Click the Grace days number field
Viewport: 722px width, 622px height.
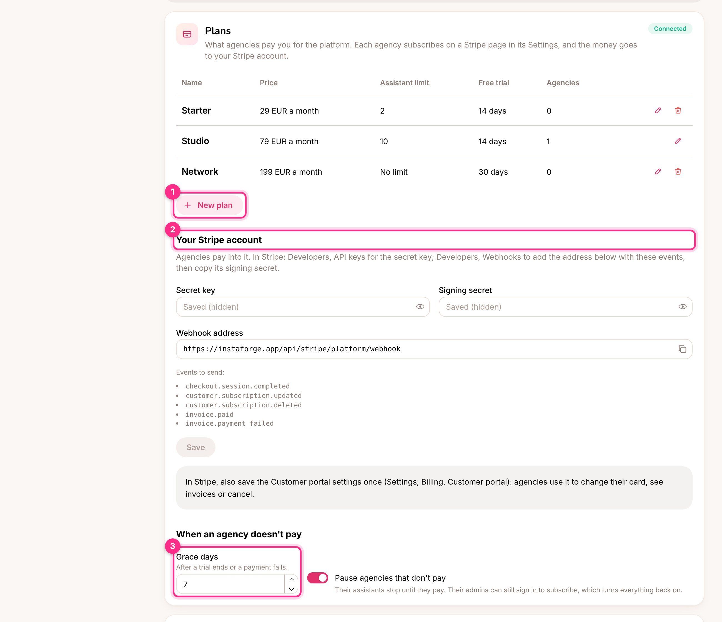231,584
